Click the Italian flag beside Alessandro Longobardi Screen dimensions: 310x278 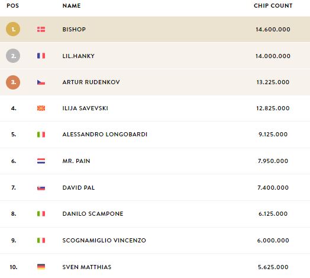[x=41, y=135]
